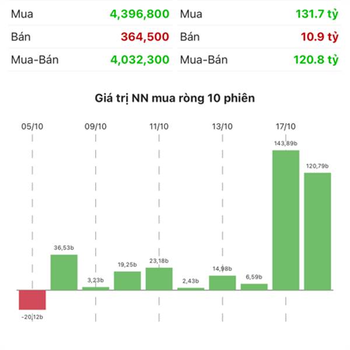350x350 pixels.
Task: Click the Mua volume 4,396,800 value
Action: 140,14
